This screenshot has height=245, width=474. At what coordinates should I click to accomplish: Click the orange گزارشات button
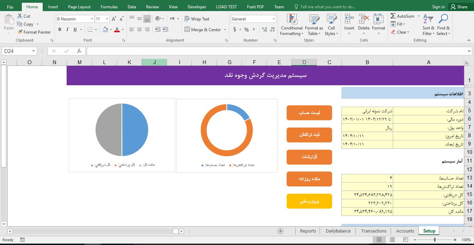(x=309, y=157)
